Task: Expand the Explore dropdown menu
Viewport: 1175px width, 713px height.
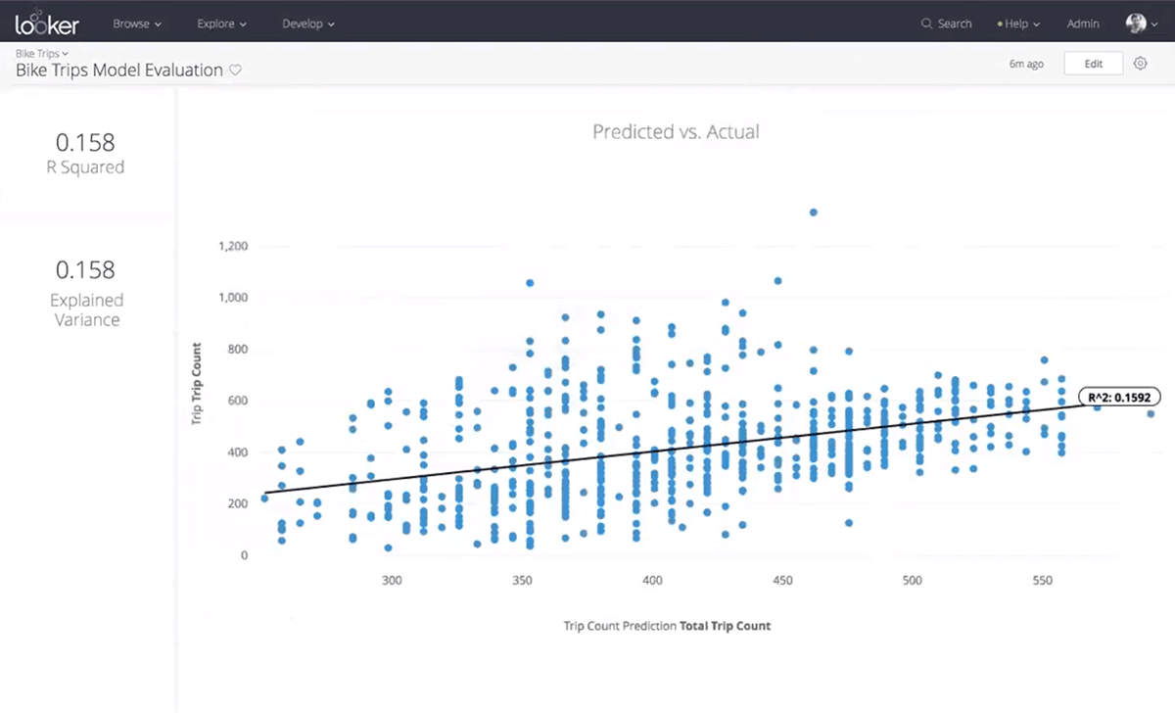Action: pyautogui.click(x=221, y=24)
